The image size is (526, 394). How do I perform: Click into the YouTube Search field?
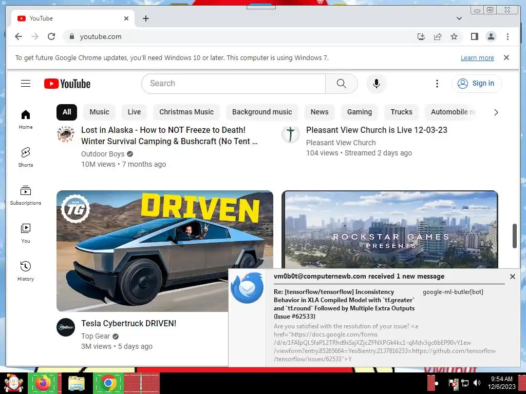(234, 84)
